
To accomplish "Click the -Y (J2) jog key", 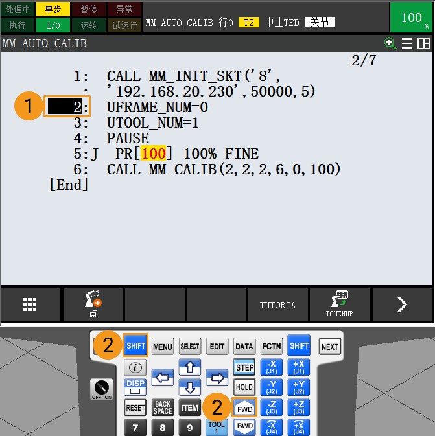I will tap(272, 387).
